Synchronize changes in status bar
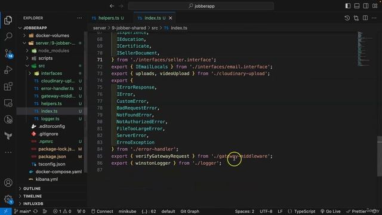The height and width of the screenshot is (215, 382). (x=36, y=211)
